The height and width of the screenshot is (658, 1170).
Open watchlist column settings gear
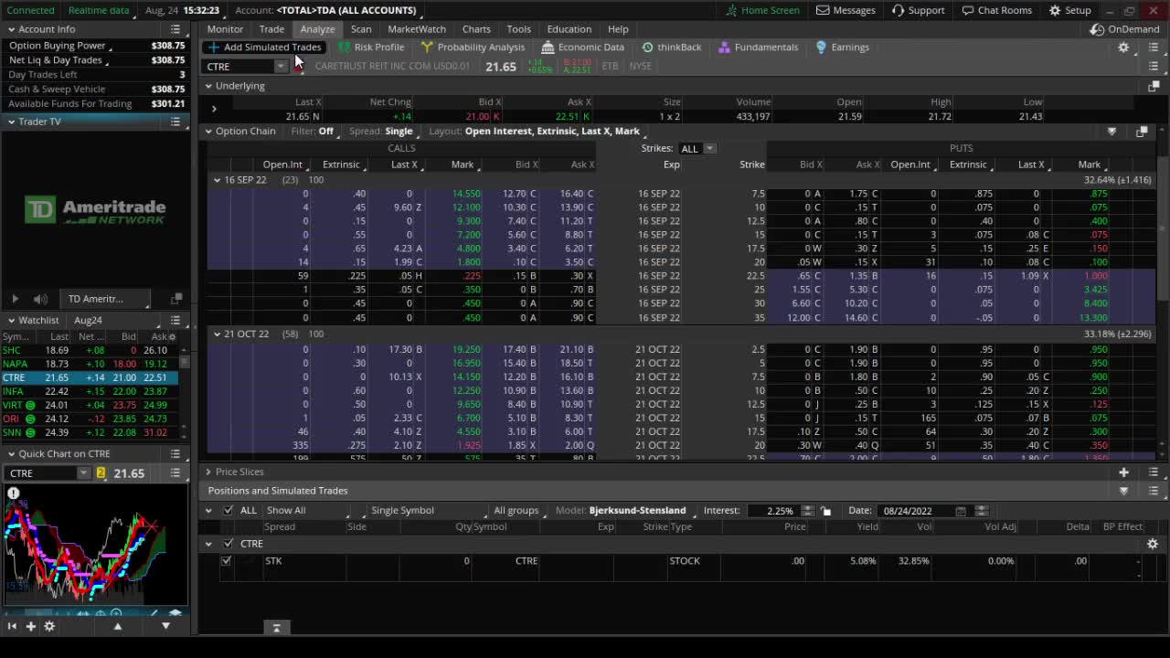pos(171,336)
